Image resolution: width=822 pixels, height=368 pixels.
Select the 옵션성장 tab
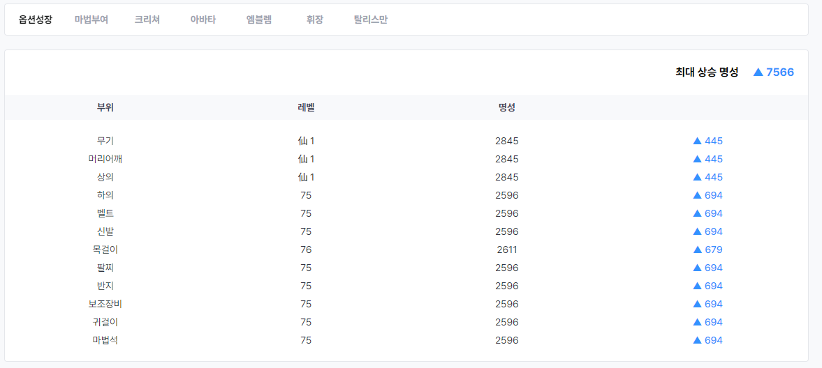click(x=35, y=20)
